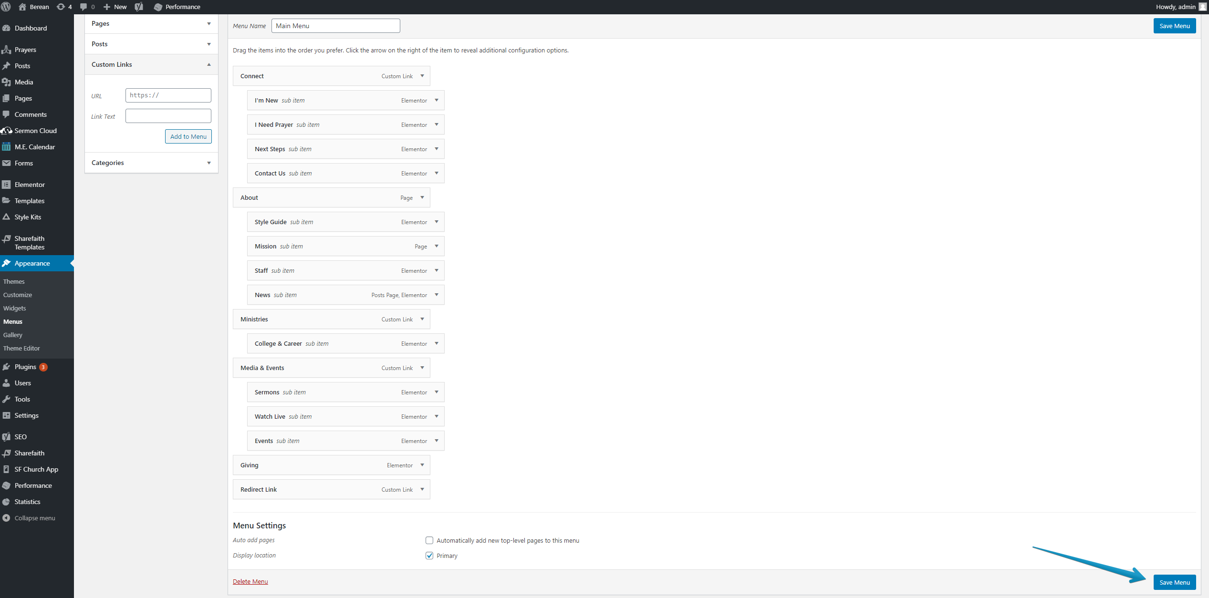Open the Yoast SEO toolbar icon
Image resolution: width=1209 pixels, height=598 pixels.
(x=139, y=7)
